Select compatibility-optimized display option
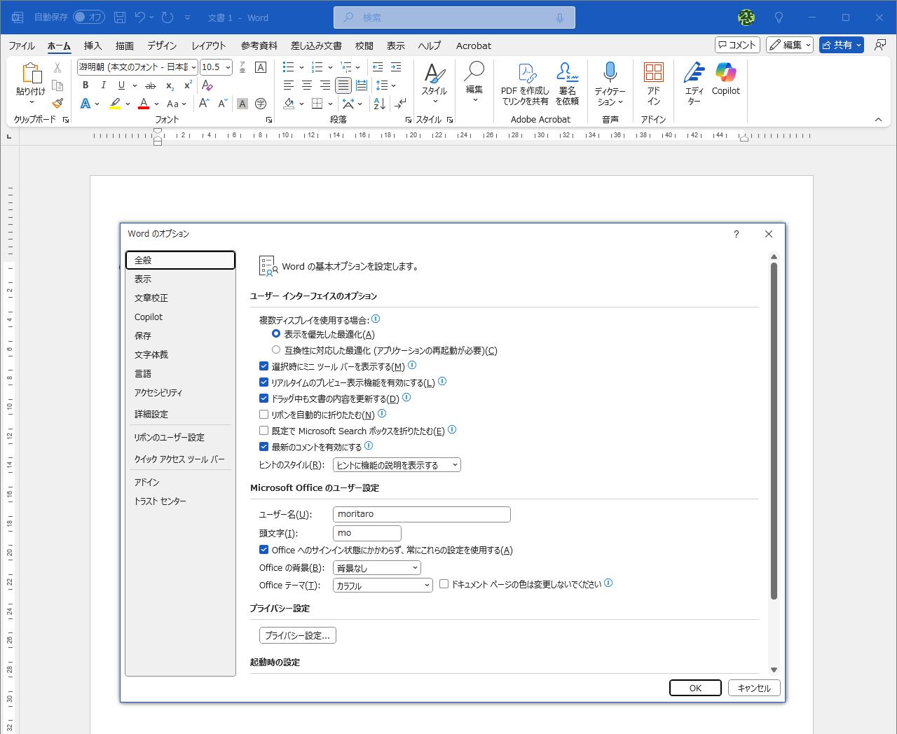Image resolution: width=897 pixels, height=734 pixels. pos(276,349)
